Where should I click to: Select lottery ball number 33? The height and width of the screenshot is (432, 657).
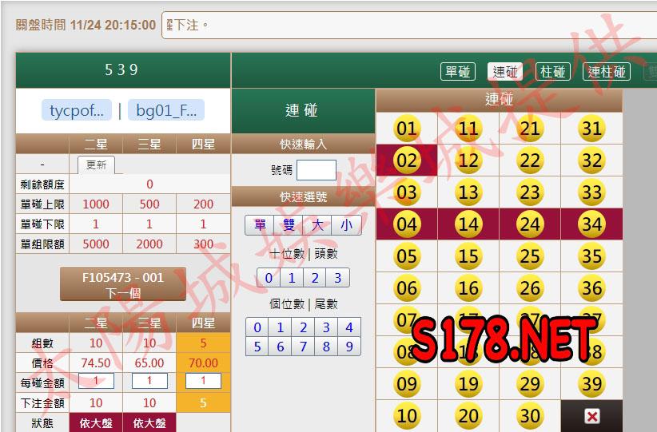(591, 192)
